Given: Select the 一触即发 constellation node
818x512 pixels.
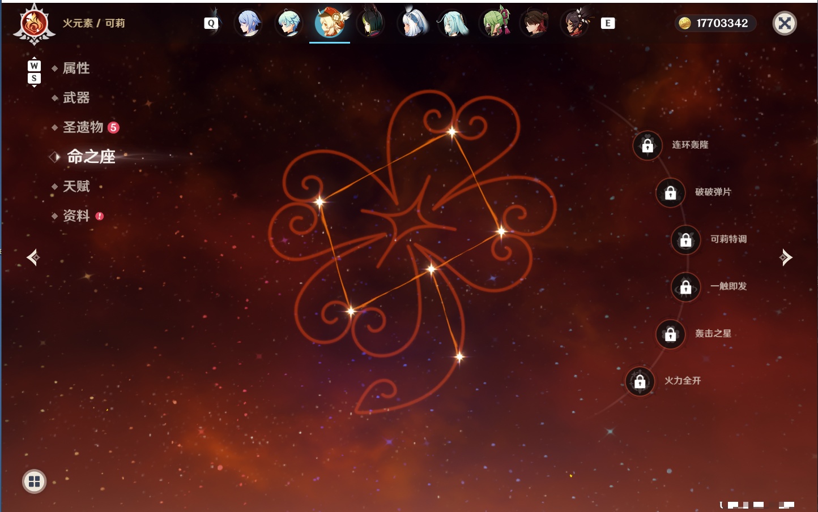Looking at the screenshot, I should click(x=686, y=287).
